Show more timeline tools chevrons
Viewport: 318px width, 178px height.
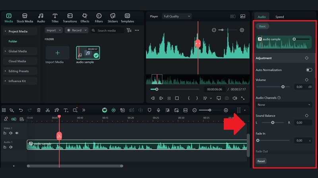[84, 110]
